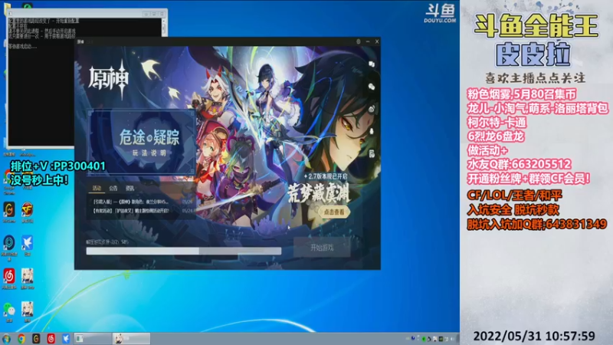The image size is (613, 345).
Task: Switch to the 资讯 tab
Action: pyautogui.click(x=130, y=188)
